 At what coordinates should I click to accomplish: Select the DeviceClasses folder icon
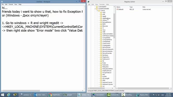(101, 47)
